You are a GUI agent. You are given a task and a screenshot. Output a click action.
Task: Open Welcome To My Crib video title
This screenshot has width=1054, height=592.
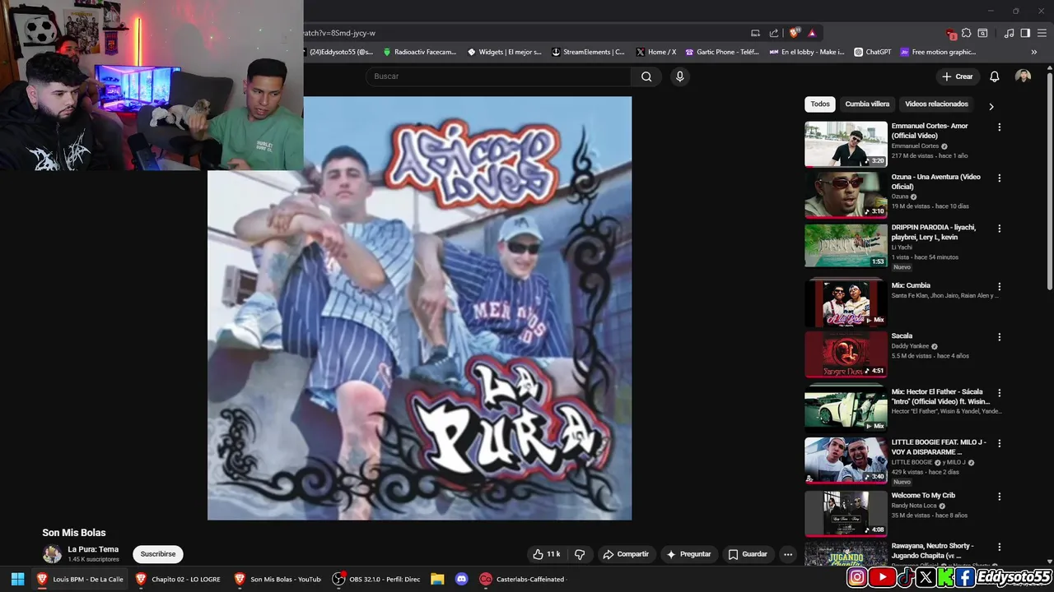coord(923,496)
